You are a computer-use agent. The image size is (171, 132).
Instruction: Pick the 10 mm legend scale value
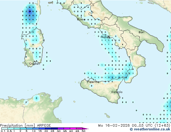coord(33,131)
